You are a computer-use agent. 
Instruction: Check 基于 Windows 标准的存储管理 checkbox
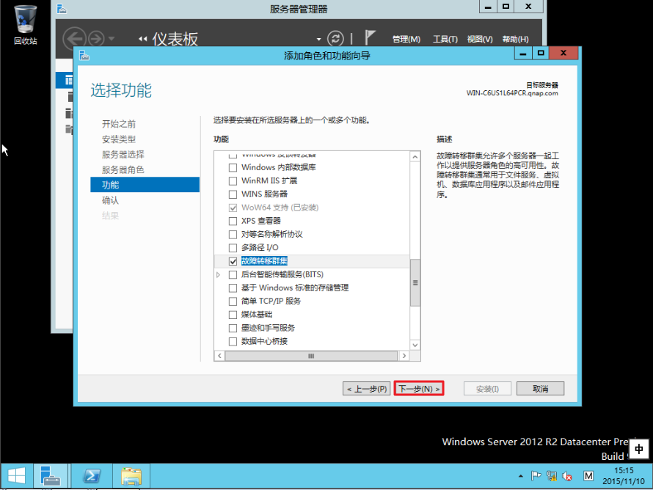233,288
